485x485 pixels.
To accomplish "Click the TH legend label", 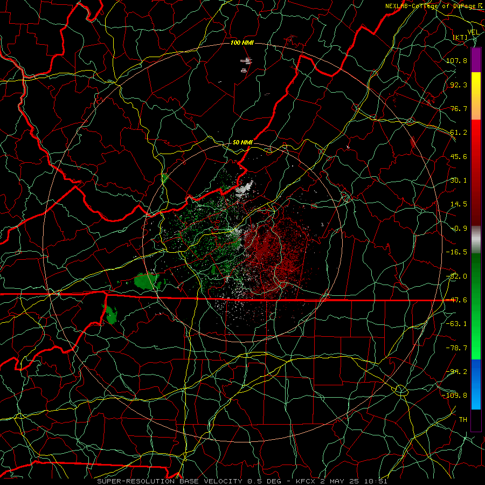I will 463,420.
